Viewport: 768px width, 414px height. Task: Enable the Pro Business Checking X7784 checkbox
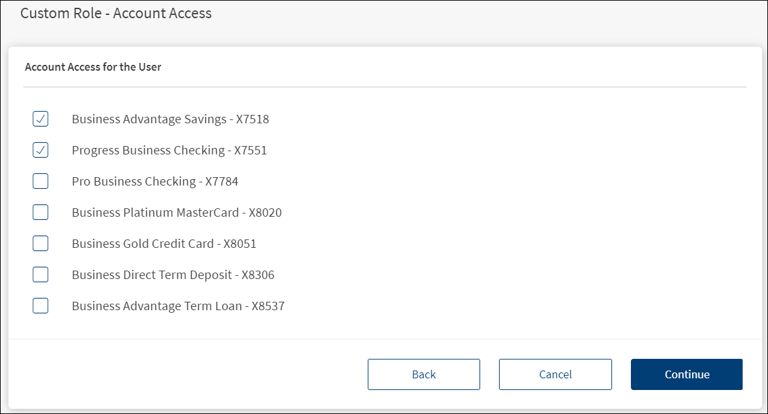point(40,181)
